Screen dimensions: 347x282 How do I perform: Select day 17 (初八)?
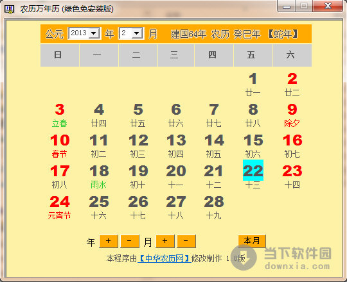[x=60, y=177]
